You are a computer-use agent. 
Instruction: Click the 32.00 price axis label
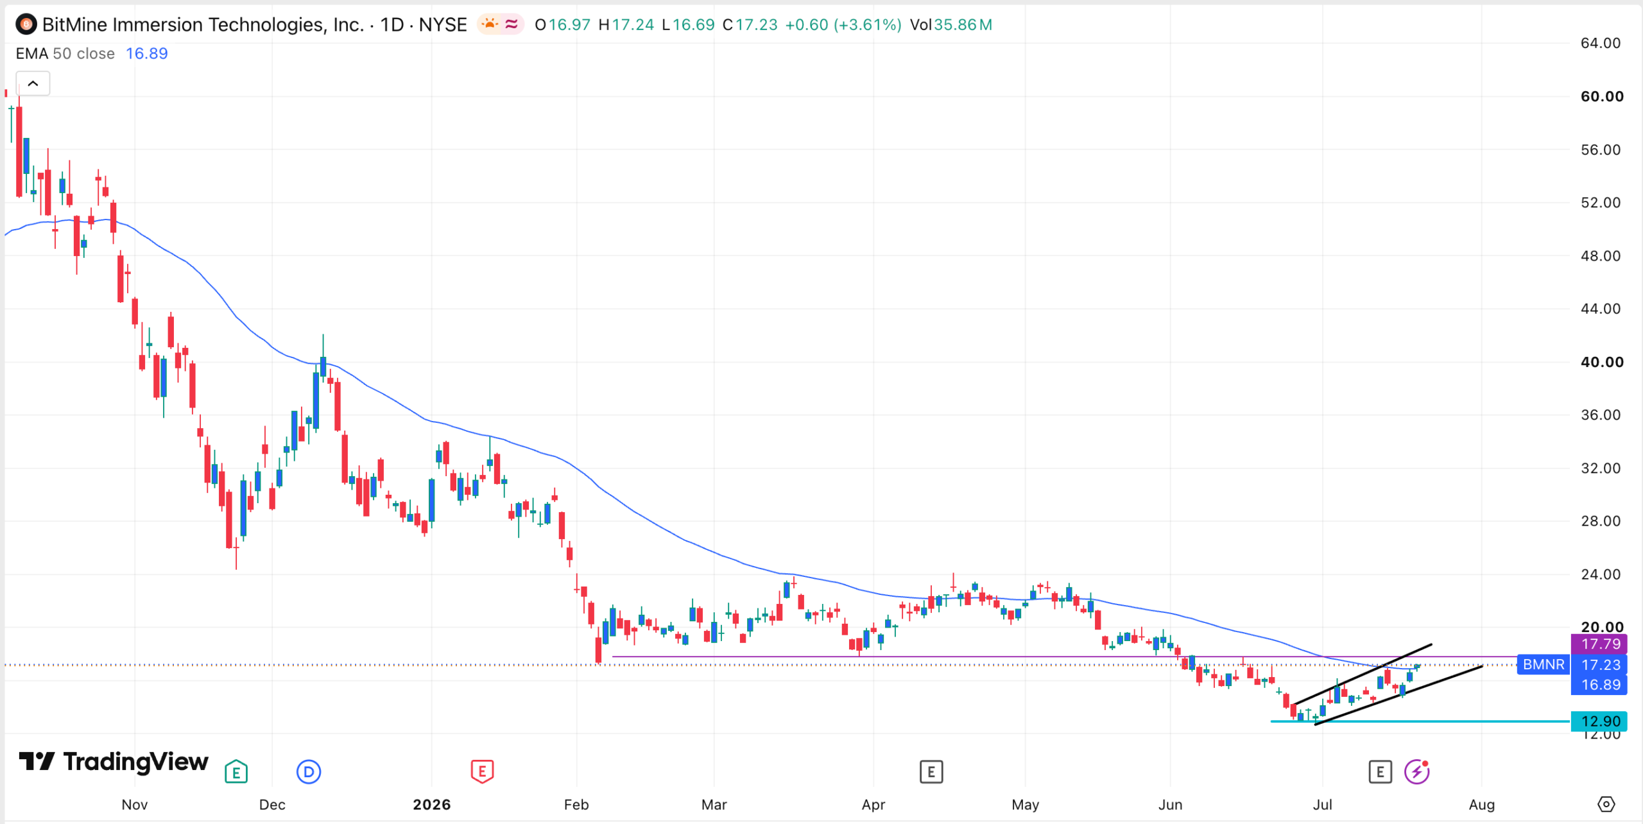pos(1601,468)
